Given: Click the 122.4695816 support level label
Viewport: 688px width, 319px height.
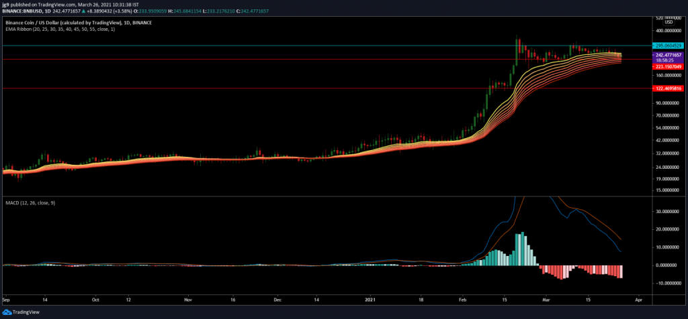Looking at the screenshot, I should coord(667,88).
